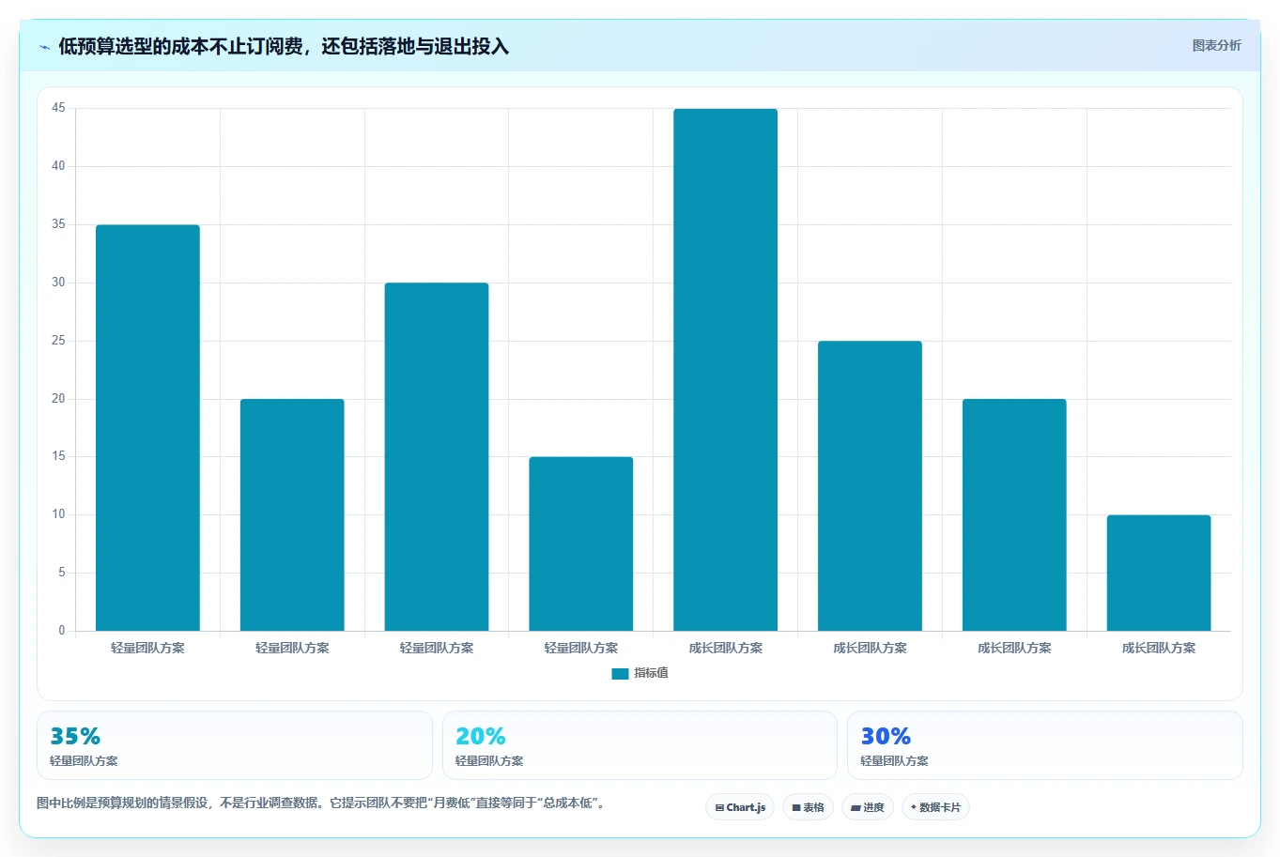The width and height of the screenshot is (1280, 857).
Task: Click the bar with value 35
Action: point(147,428)
